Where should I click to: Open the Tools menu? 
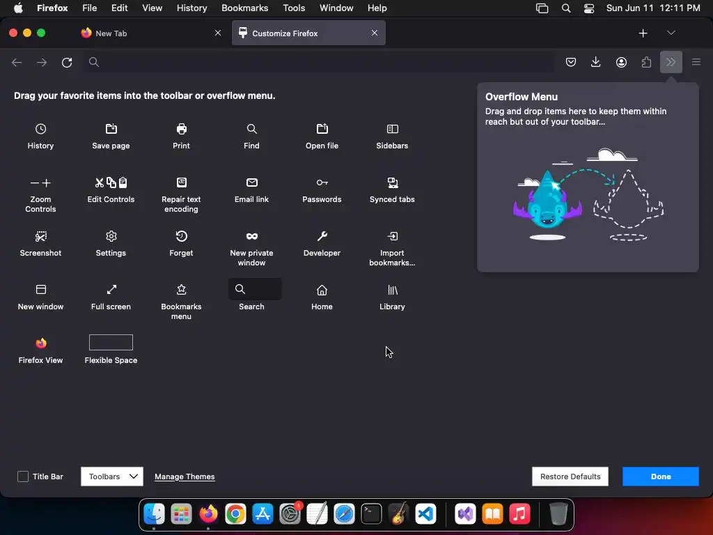(294, 8)
